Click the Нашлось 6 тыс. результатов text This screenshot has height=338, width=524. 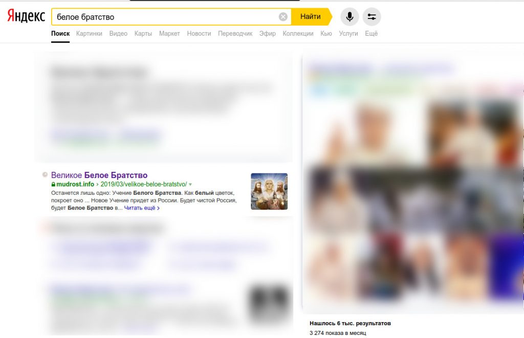[350, 323]
